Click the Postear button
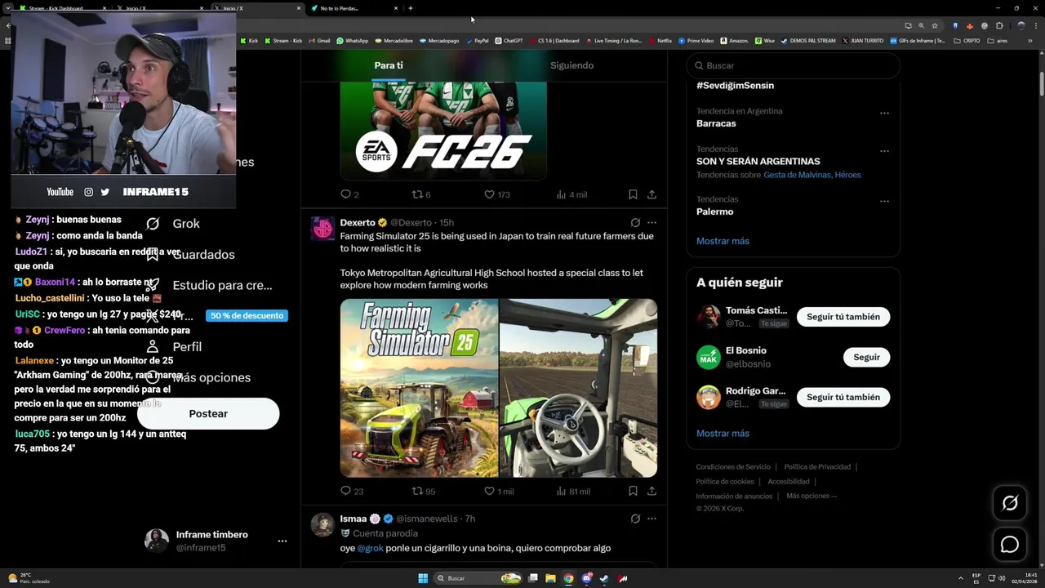This screenshot has width=1045, height=588. [208, 414]
